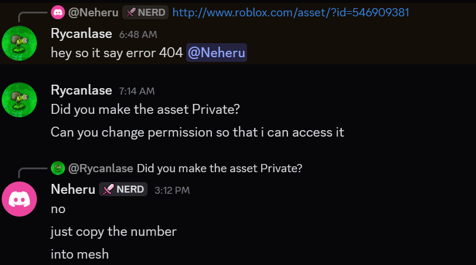476x265 pixels.
Task: Click Rycanlase username at 6:48 AM
Action: [81, 34]
